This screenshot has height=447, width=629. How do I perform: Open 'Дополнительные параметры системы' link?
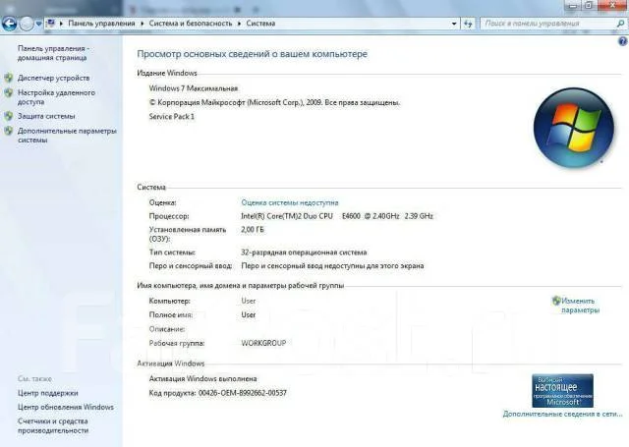[67, 136]
